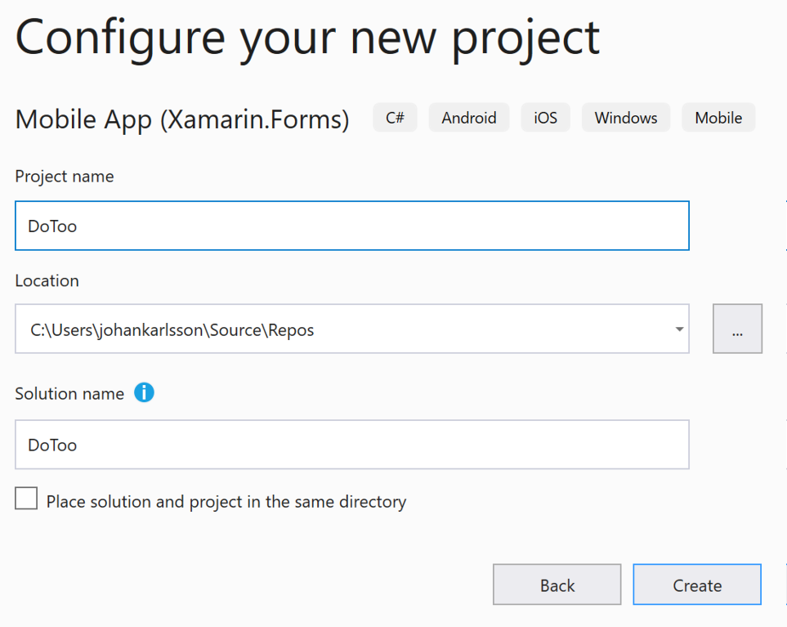
Task: Select the C# tag
Action: pos(395,118)
